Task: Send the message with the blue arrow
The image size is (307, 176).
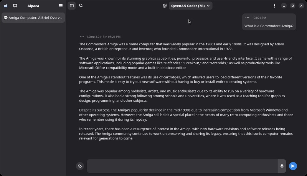Action: click(293, 166)
